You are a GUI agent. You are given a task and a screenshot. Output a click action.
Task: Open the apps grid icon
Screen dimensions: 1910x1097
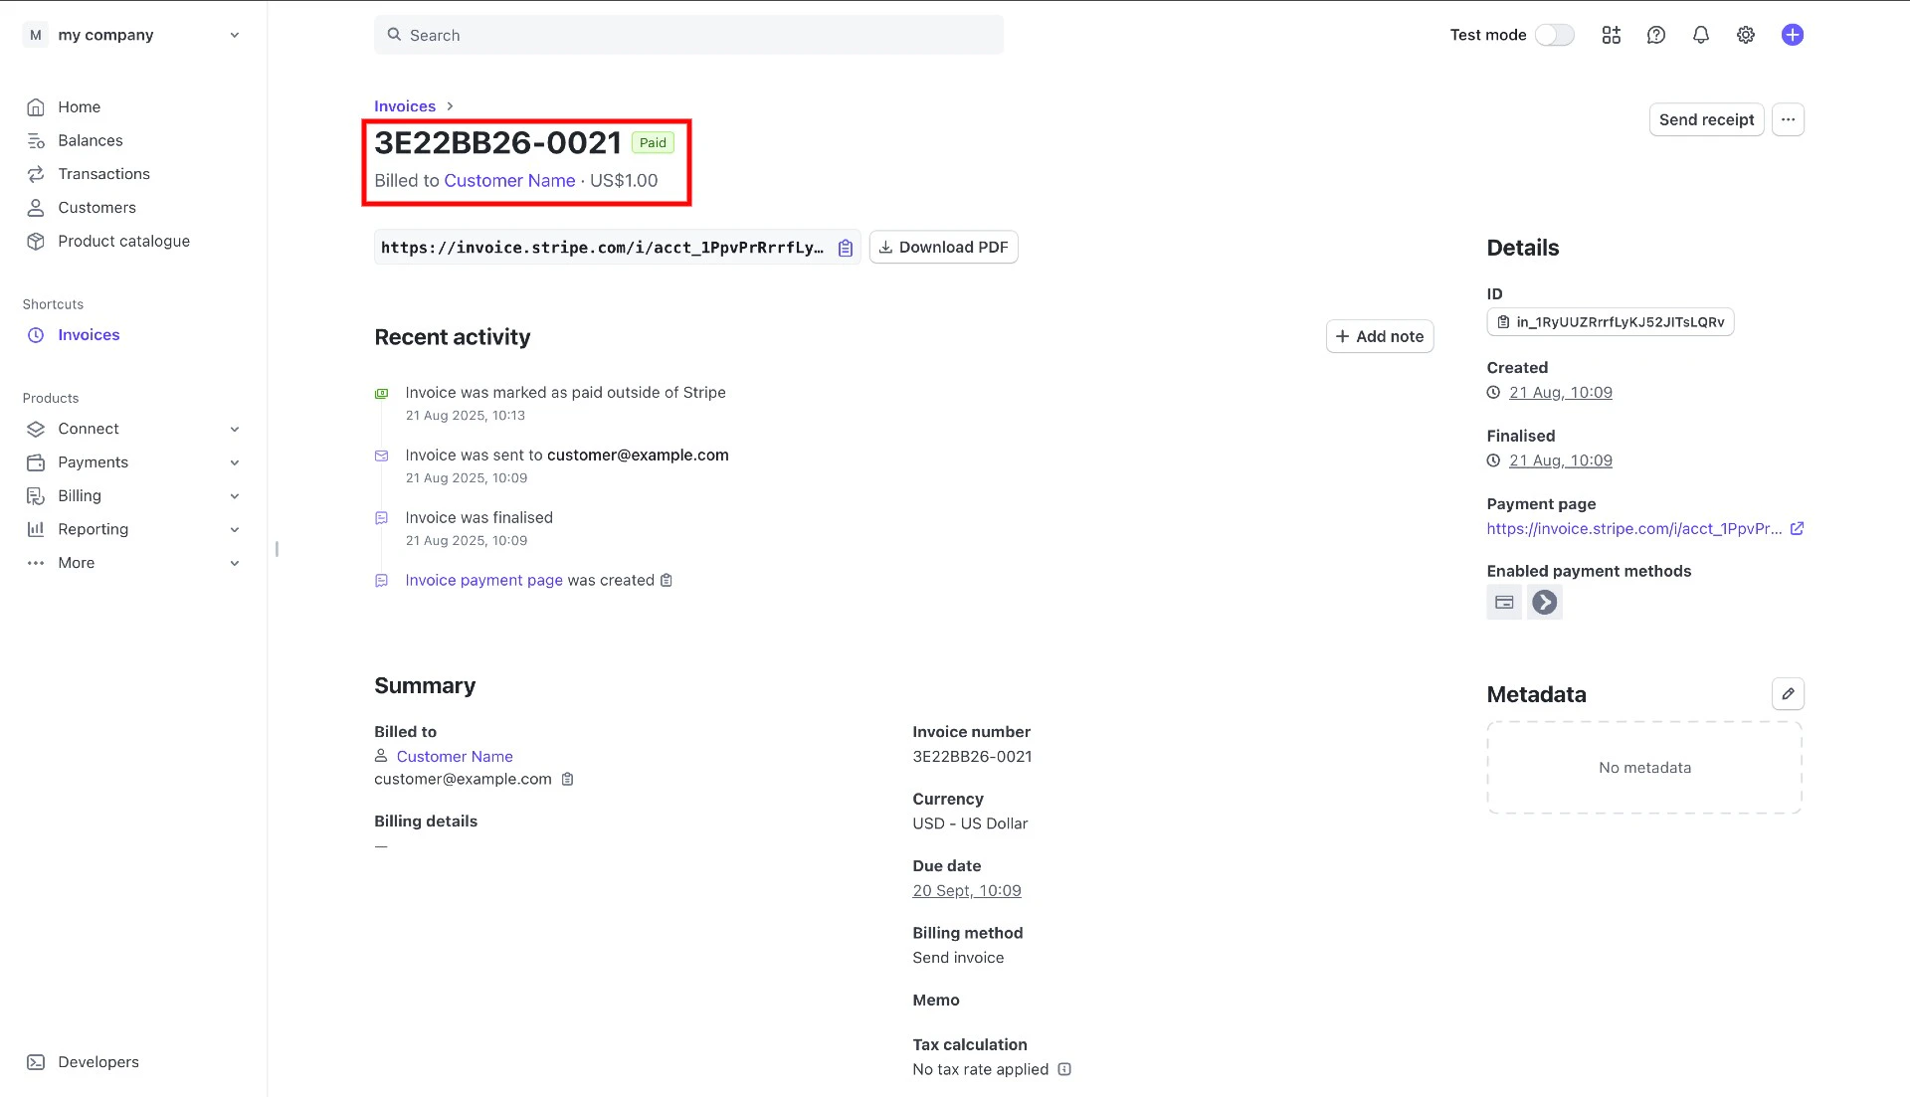[1611, 35]
